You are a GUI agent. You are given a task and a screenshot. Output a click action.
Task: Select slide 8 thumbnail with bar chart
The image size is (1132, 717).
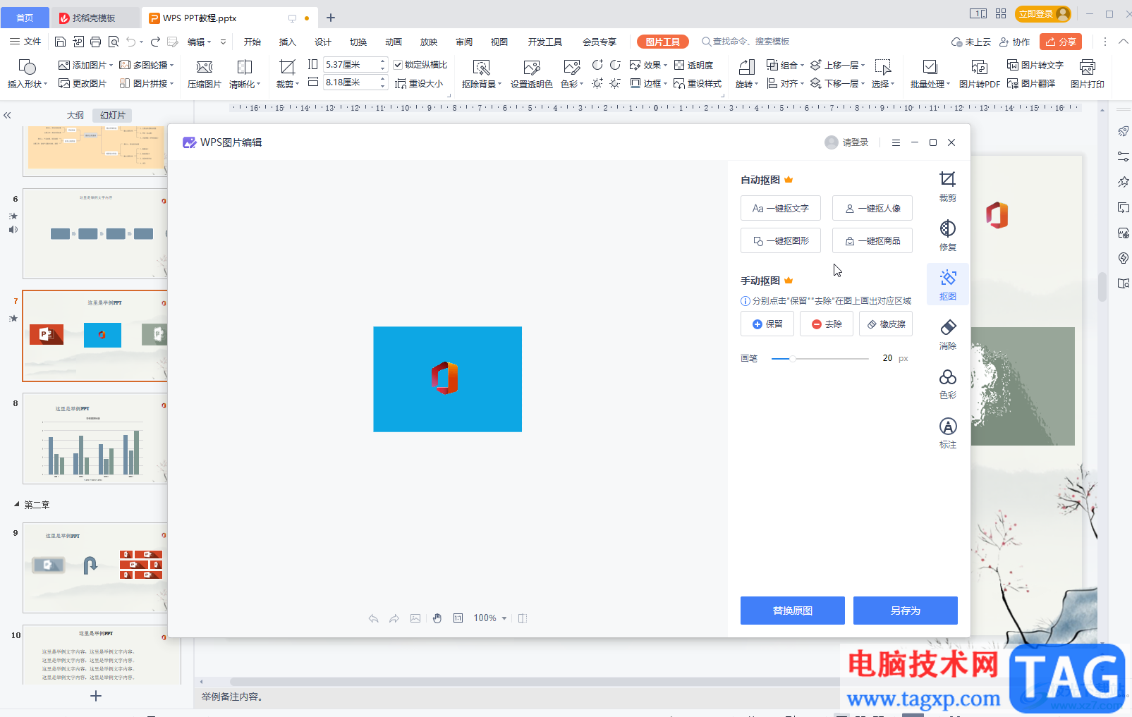95,439
